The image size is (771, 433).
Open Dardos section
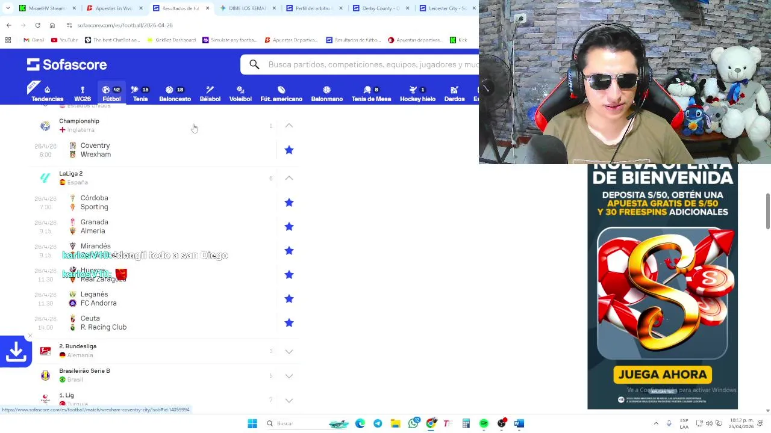(x=454, y=94)
